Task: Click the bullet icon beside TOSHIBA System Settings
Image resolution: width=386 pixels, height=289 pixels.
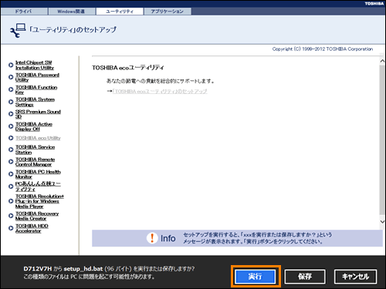Action: [11, 102]
